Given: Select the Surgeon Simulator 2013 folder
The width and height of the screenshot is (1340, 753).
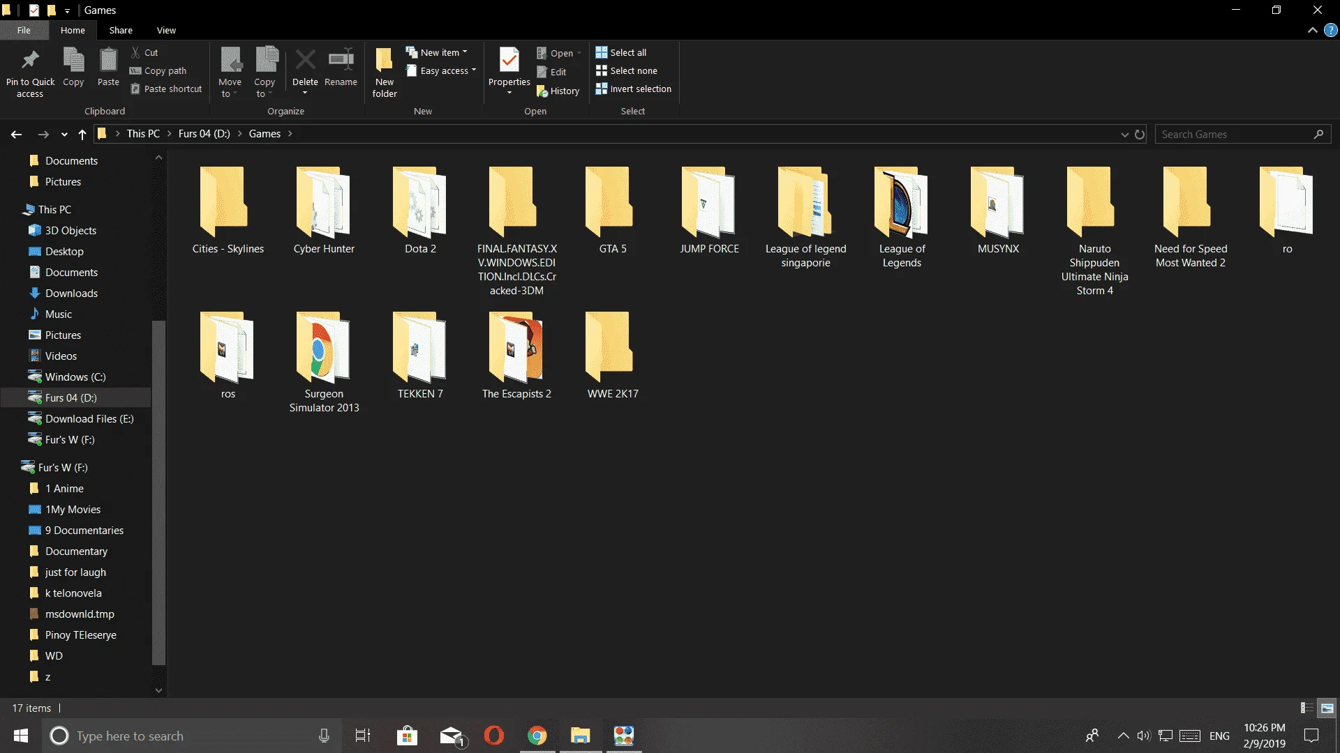Looking at the screenshot, I should click(324, 363).
